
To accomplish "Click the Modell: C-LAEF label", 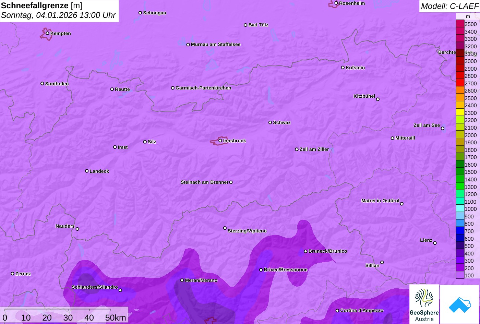I will point(449,6).
